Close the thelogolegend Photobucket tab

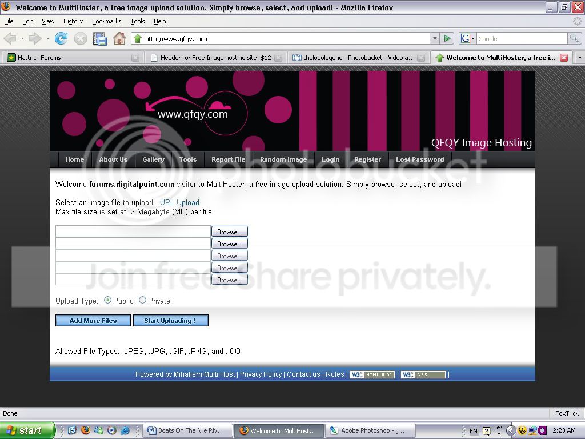point(421,58)
